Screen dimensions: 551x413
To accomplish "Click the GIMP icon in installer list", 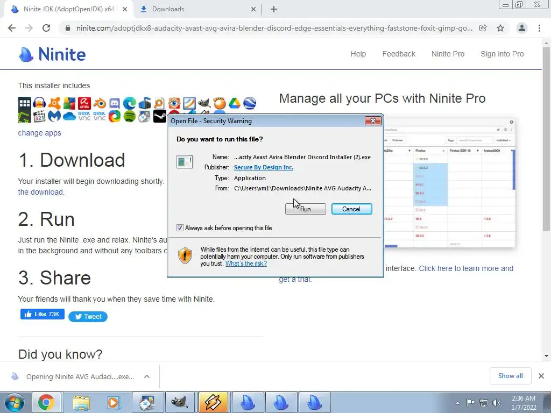I will [204, 103].
